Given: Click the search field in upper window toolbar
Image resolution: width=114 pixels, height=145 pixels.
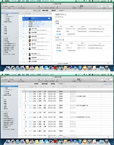Looking at the screenshot, I should pos(104,6).
